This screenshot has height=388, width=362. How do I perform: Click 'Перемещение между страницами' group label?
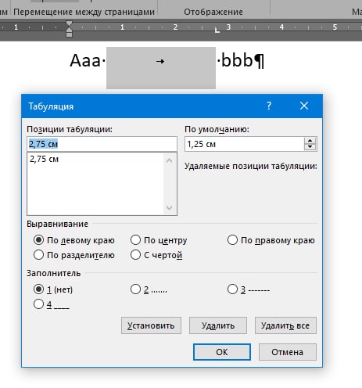(x=84, y=12)
